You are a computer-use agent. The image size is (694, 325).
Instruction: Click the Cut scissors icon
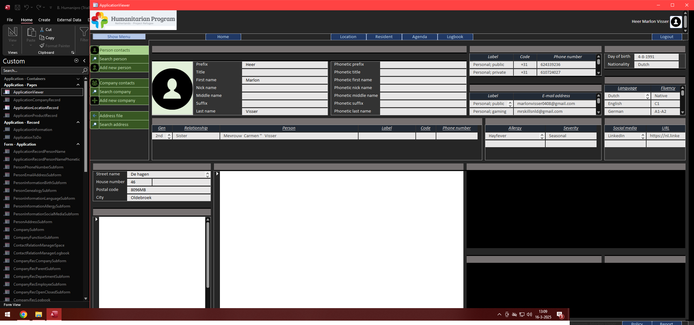point(42,29)
